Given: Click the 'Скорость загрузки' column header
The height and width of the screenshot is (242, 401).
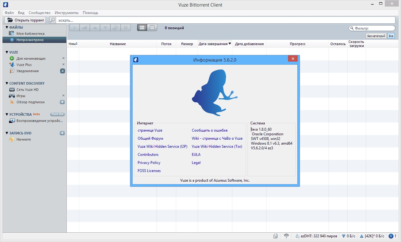Looking at the screenshot, I should point(356,44).
